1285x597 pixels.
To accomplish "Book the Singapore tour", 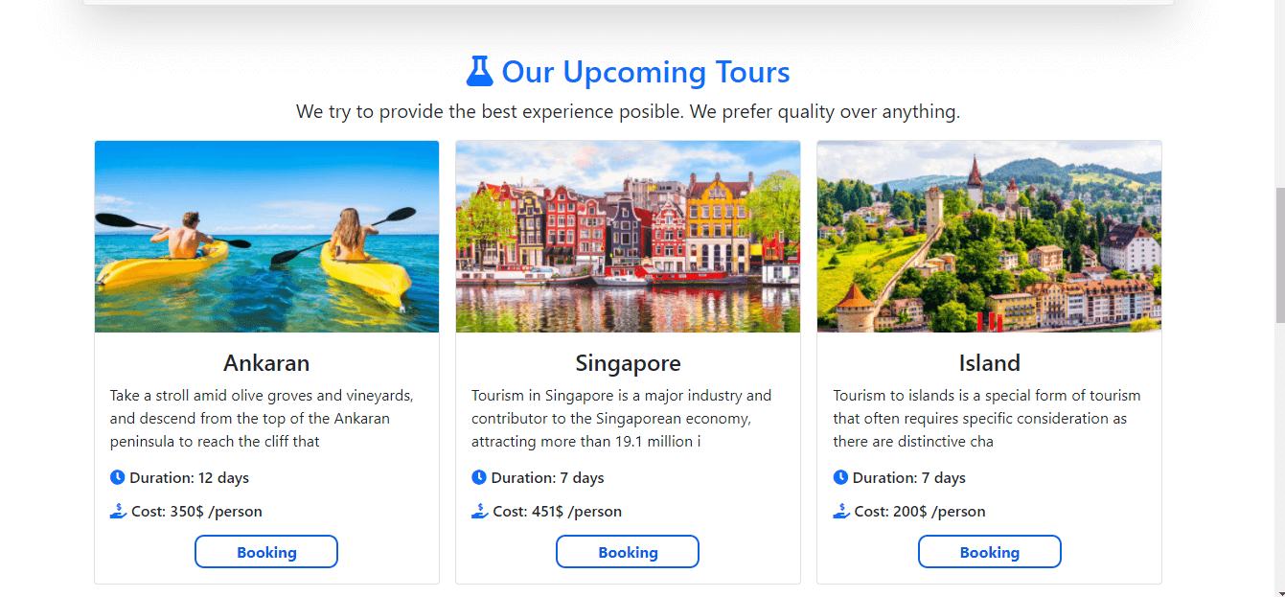I will [x=628, y=552].
